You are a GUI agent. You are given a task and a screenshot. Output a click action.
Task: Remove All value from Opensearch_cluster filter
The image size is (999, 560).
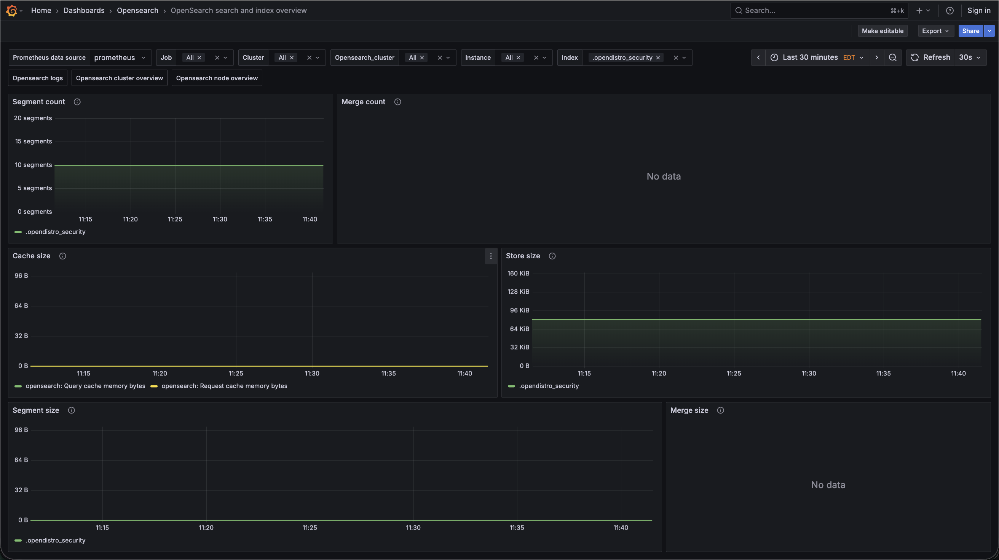pyautogui.click(x=422, y=58)
